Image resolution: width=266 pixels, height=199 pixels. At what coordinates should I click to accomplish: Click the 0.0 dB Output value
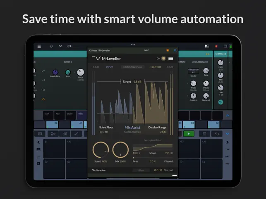158,170
